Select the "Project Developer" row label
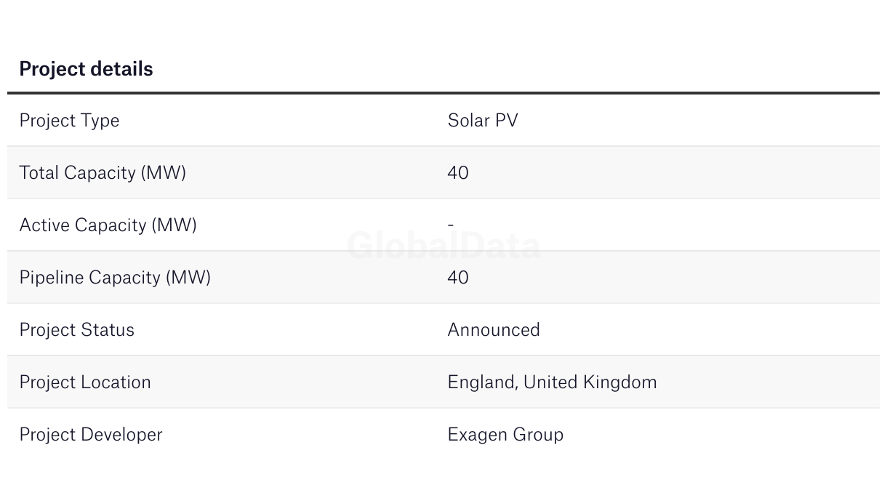The height and width of the screenshot is (490, 887). [91, 435]
